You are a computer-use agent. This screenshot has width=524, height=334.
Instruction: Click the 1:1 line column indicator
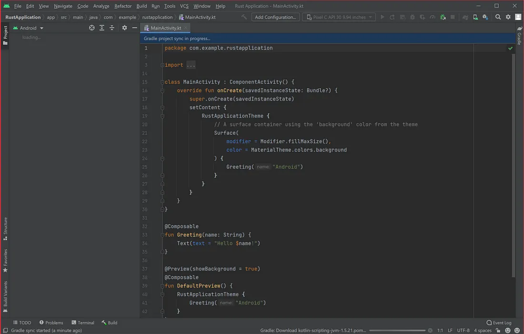[440, 330]
